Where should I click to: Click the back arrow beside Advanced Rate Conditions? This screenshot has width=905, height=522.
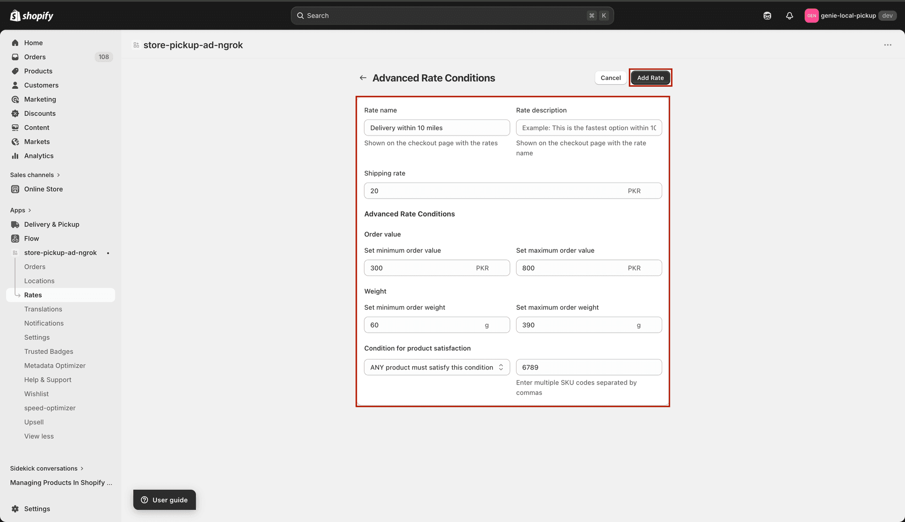[363, 78]
